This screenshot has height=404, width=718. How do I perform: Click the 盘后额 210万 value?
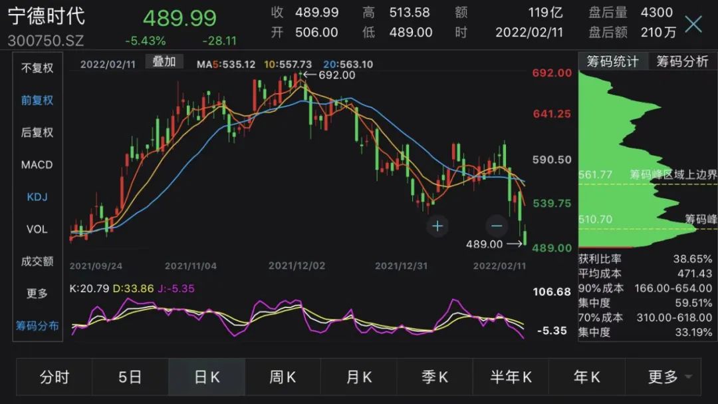(x=658, y=32)
